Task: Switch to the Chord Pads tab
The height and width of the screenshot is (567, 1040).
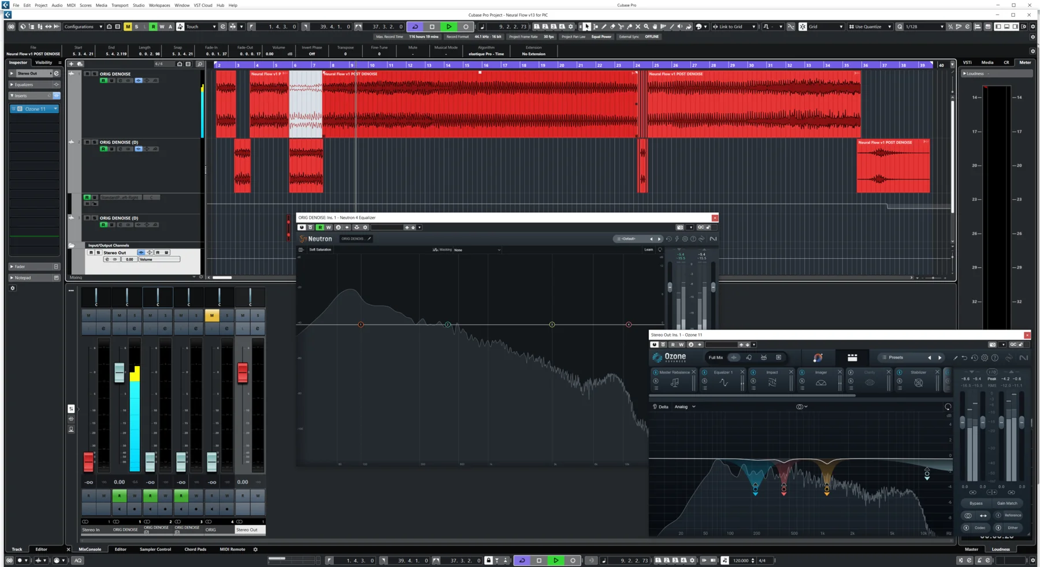Action: pos(195,549)
